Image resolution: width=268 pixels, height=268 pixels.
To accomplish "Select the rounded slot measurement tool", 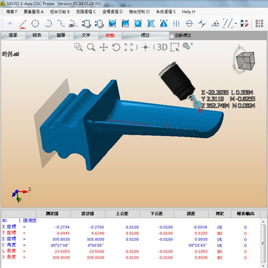I will [100, 24].
